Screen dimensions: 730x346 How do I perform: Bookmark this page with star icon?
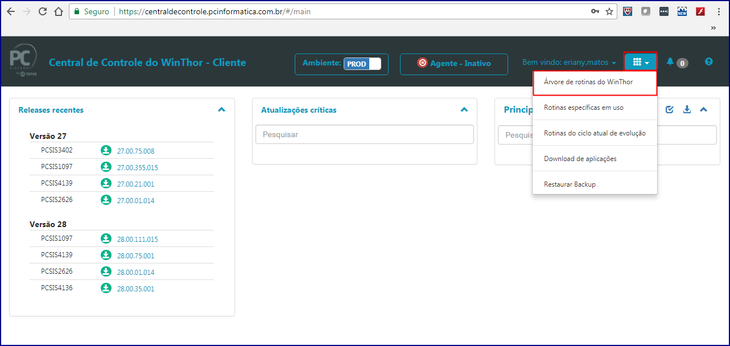coord(609,11)
